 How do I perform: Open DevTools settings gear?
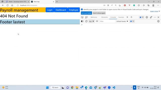[x=147, y=17]
